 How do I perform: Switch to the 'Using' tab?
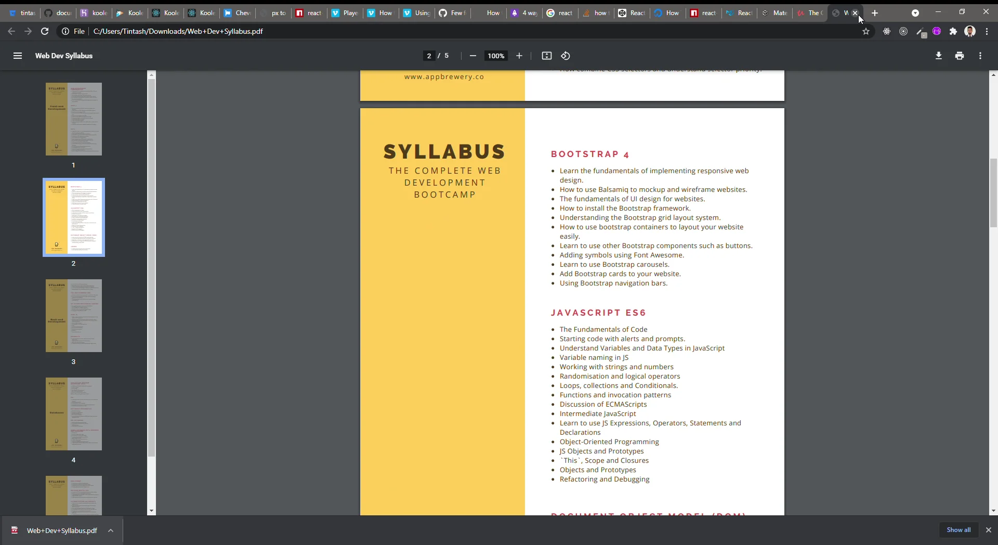pyautogui.click(x=417, y=13)
